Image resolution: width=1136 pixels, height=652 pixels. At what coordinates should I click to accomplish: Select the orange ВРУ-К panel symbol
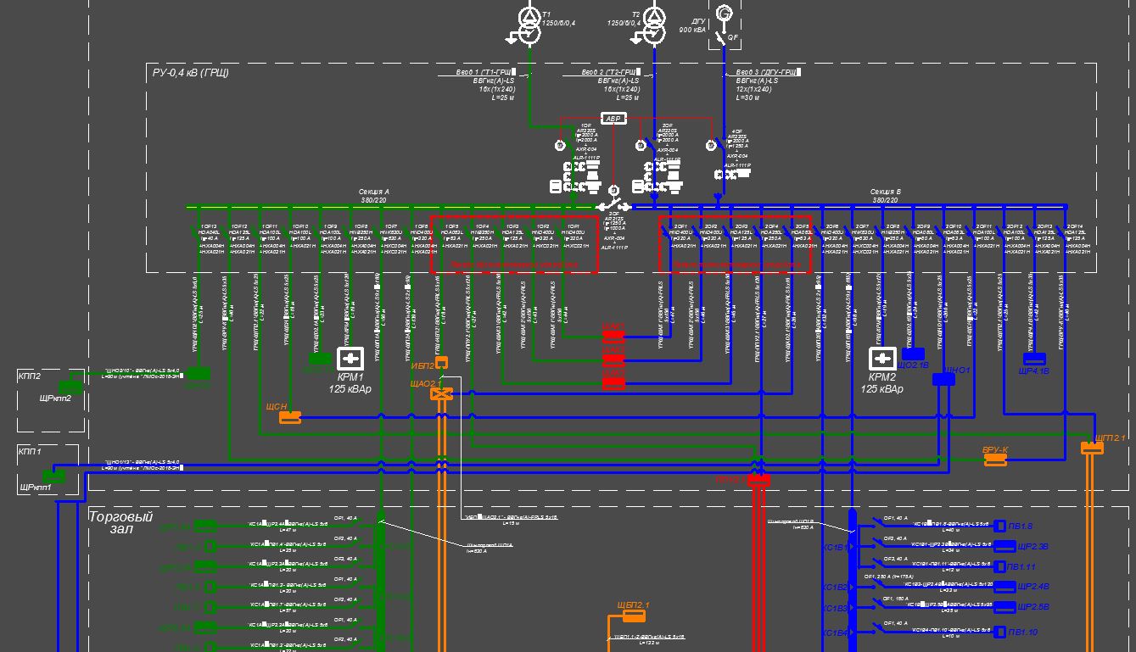(x=995, y=460)
